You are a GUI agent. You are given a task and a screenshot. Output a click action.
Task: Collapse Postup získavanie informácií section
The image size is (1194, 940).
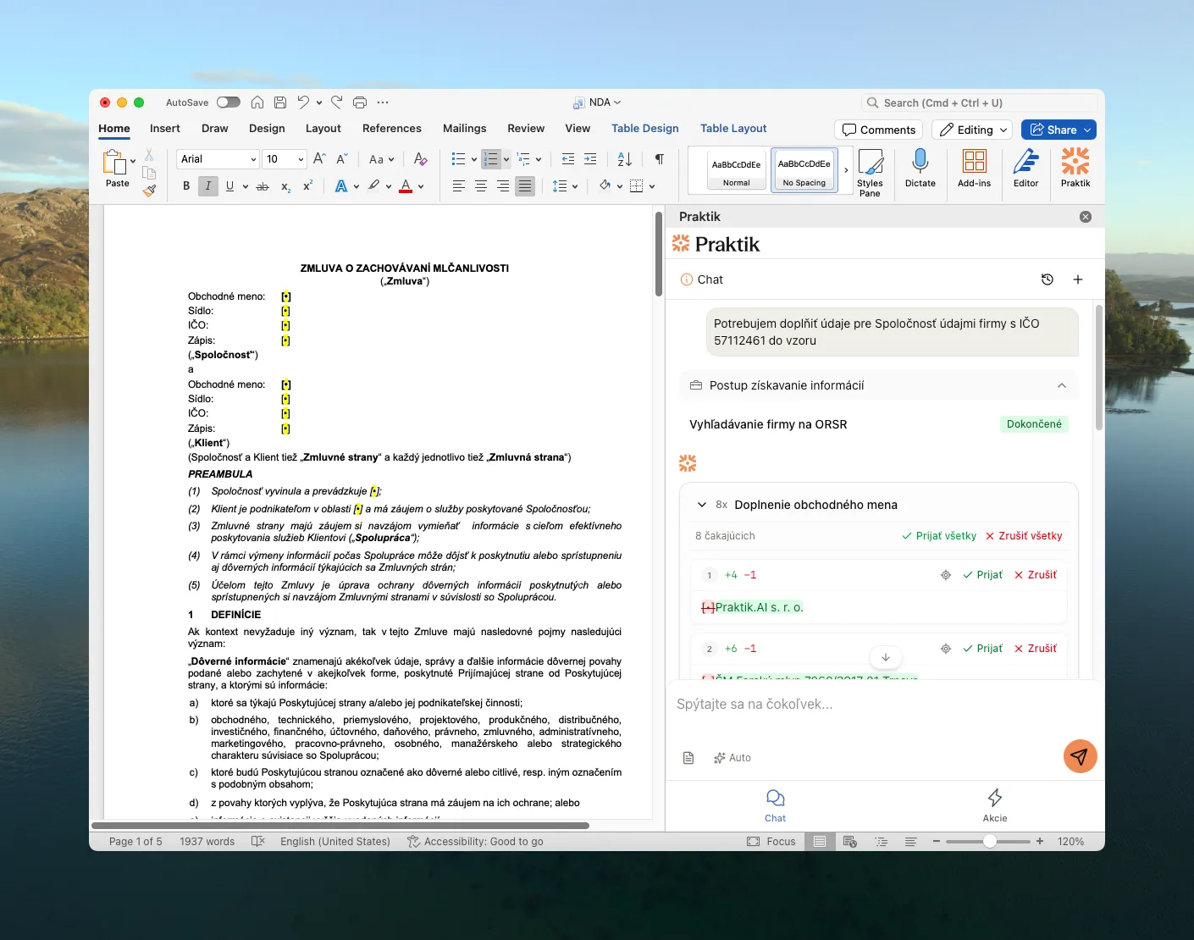[1061, 385]
